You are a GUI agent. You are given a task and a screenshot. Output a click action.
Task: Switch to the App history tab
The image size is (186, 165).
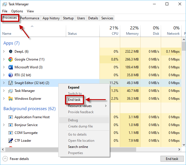[51, 18]
